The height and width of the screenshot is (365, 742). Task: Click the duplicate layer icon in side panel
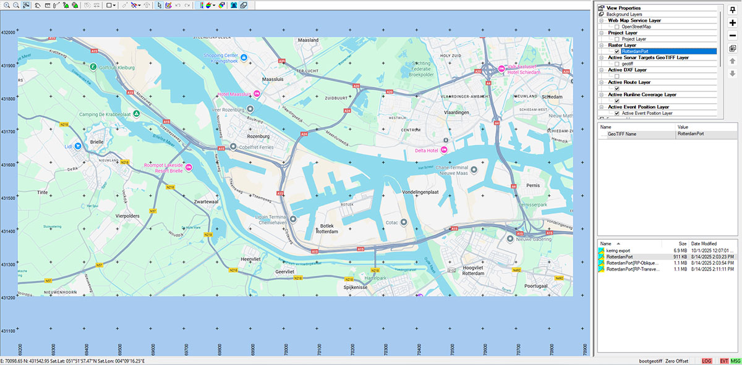click(732, 48)
